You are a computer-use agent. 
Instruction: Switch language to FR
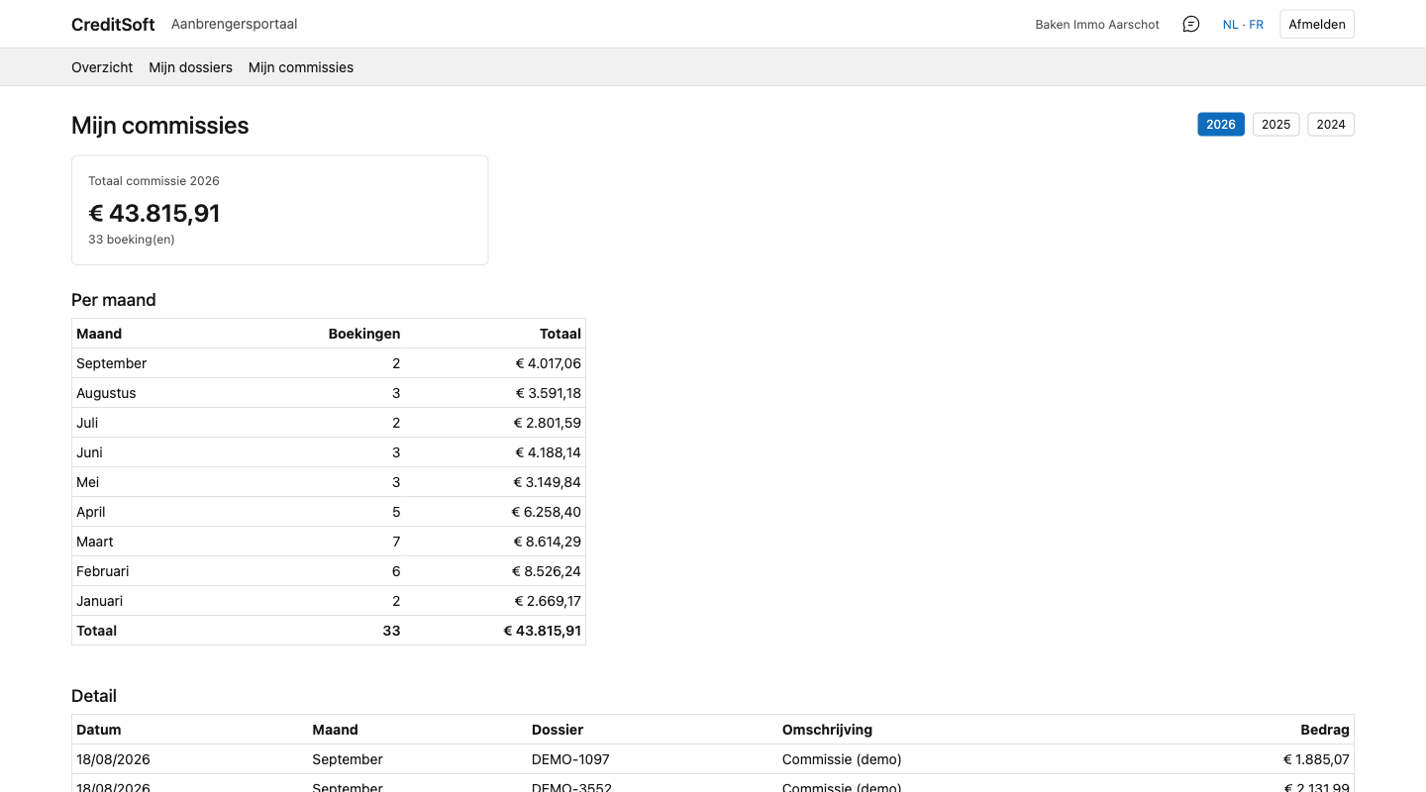(1256, 25)
